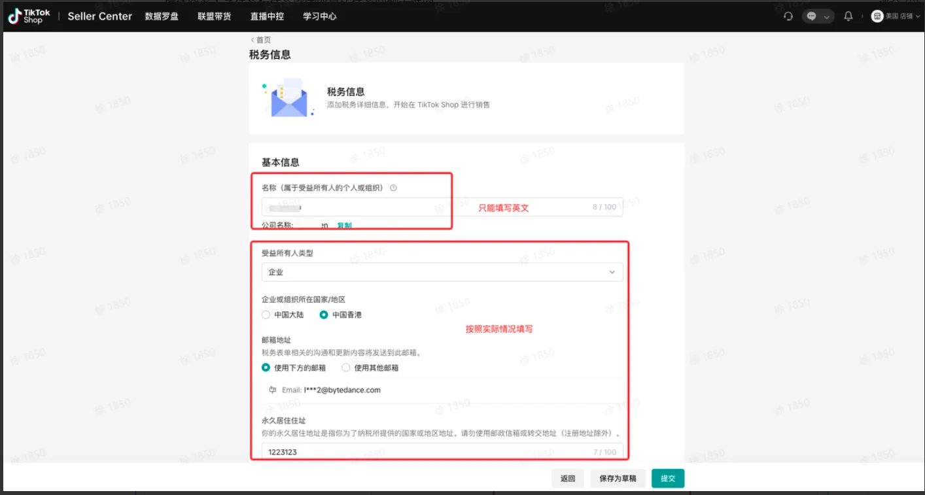Image resolution: width=925 pixels, height=495 pixels.
Task: Click the 返回 button
Action: (x=568, y=479)
